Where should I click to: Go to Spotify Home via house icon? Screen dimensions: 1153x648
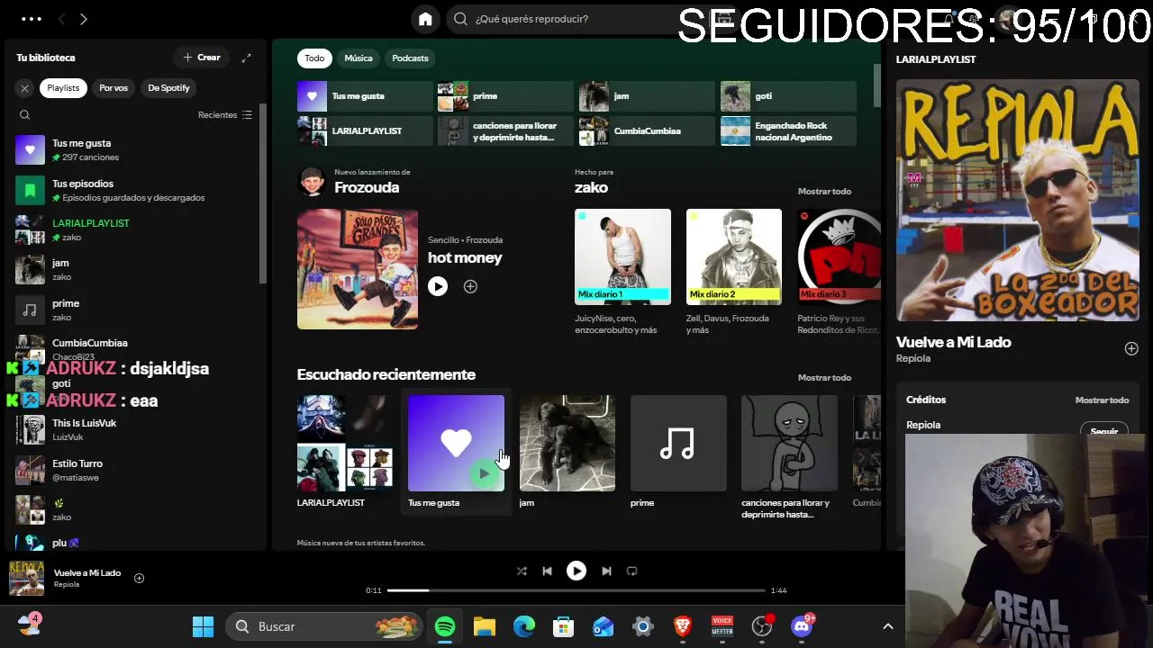[425, 19]
